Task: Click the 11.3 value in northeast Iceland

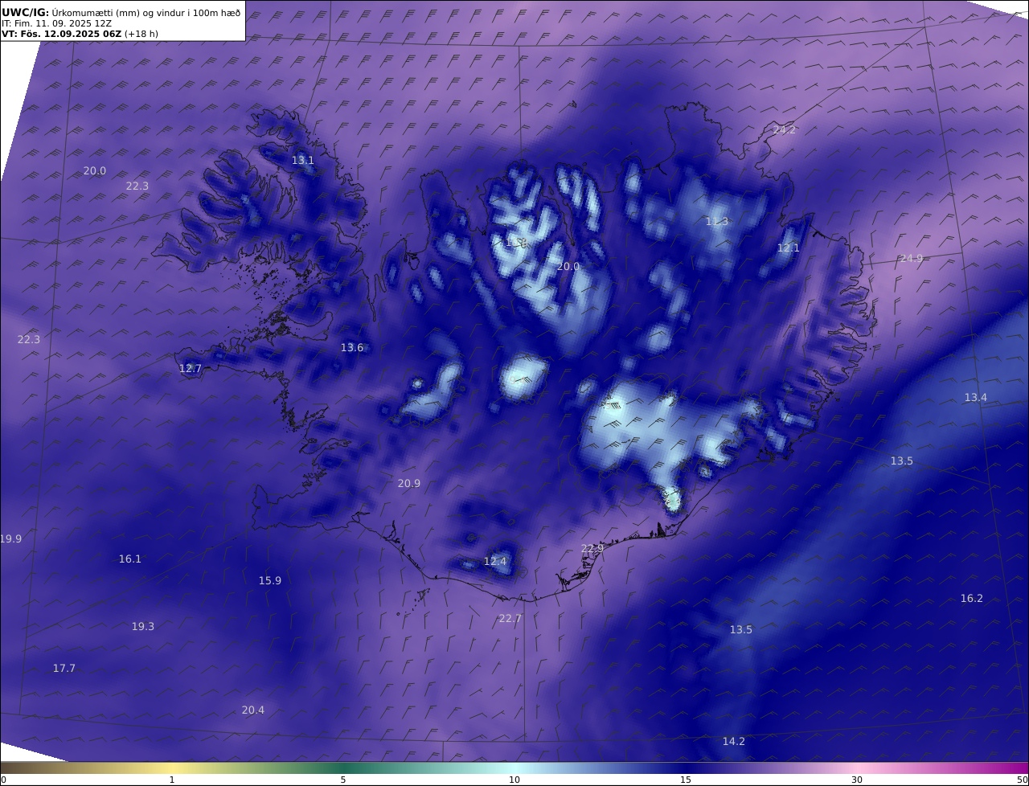Action: (x=717, y=221)
